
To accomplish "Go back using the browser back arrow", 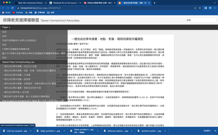I will click(x=3, y=8).
